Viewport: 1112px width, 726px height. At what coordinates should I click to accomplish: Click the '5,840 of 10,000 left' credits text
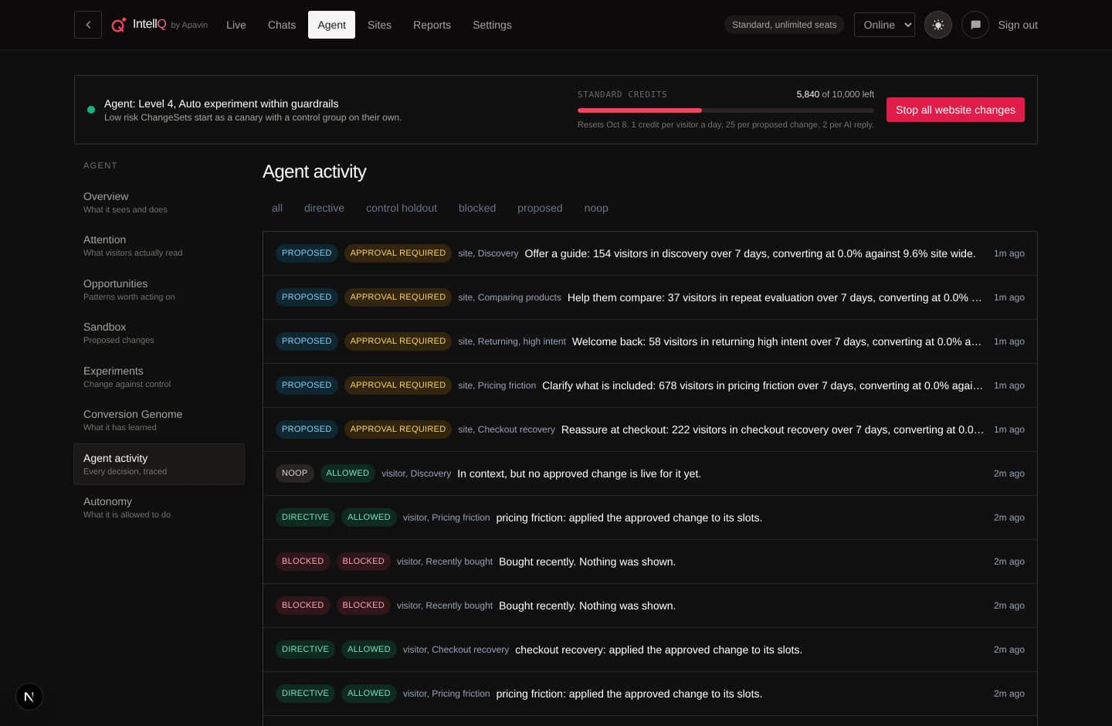tap(835, 94)
